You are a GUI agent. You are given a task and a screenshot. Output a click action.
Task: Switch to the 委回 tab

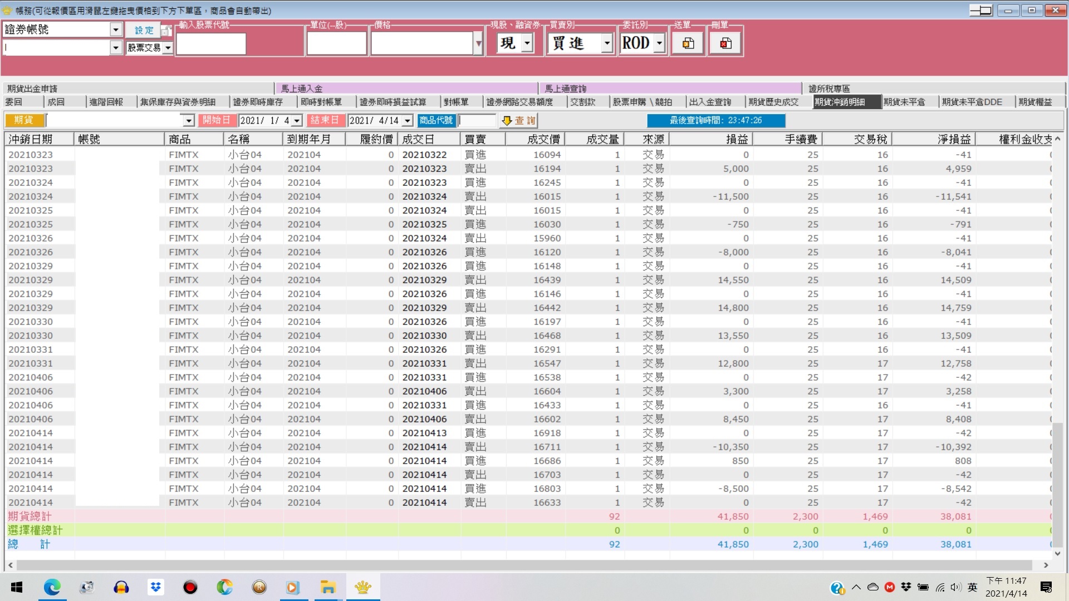[14, 102]
